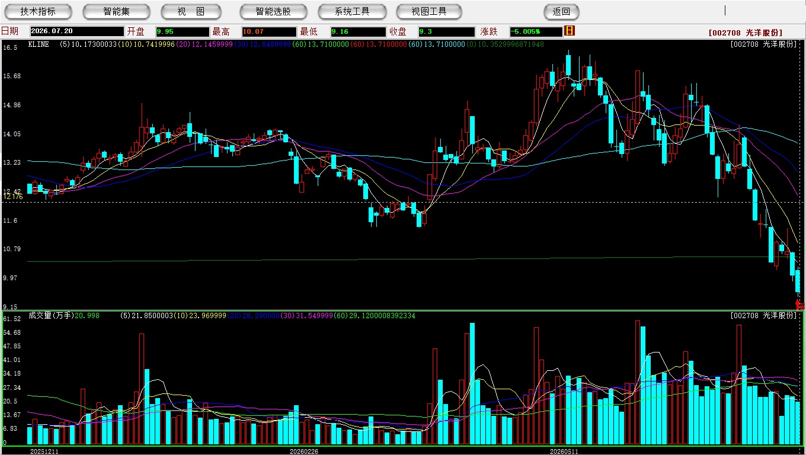Click the orange 日 period icon
Screen dimensions: 806x455
pyautogui.click(x=570, y=31)
